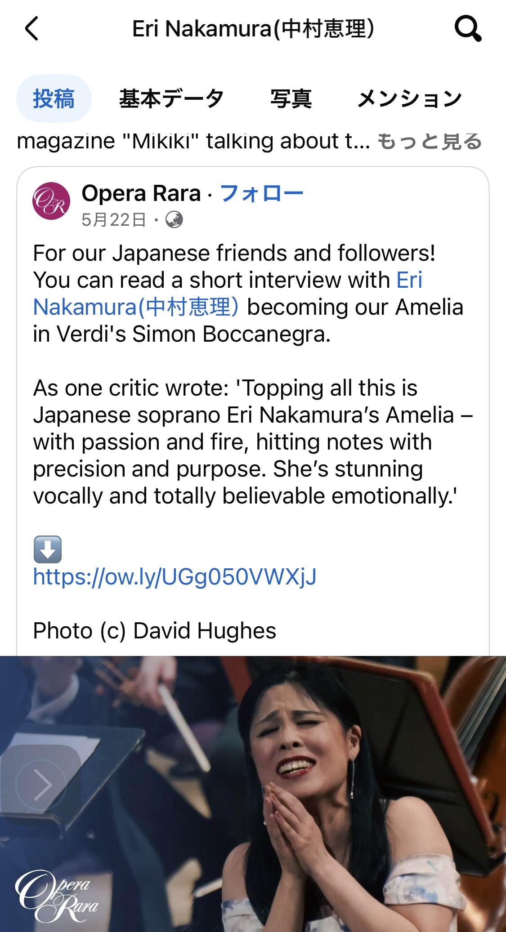The image size is (506, 932).
Task: Tap the Eri Nakamura page title header
Action: 253,29
